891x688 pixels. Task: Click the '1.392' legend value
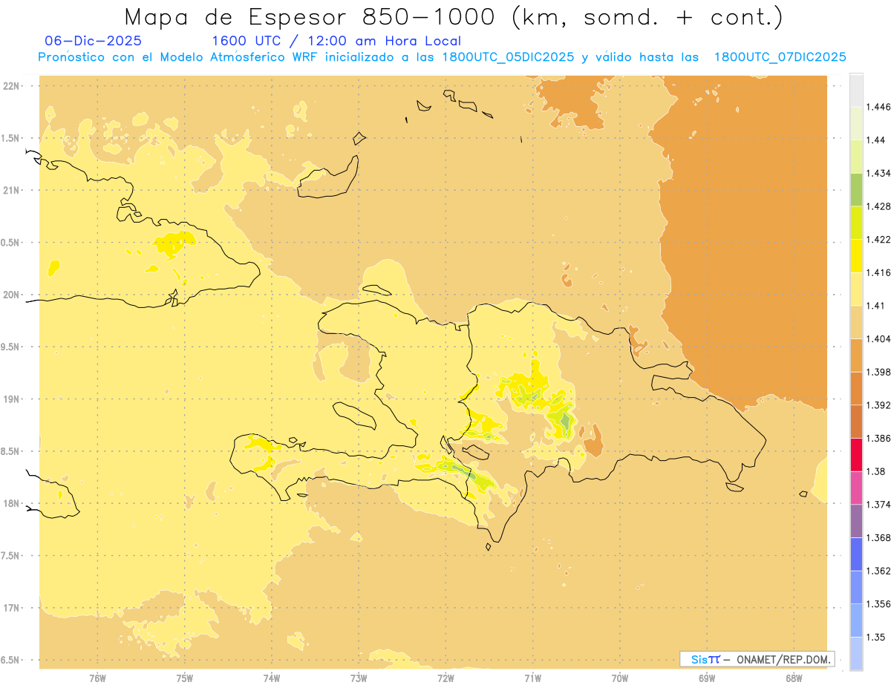[878, 405]
